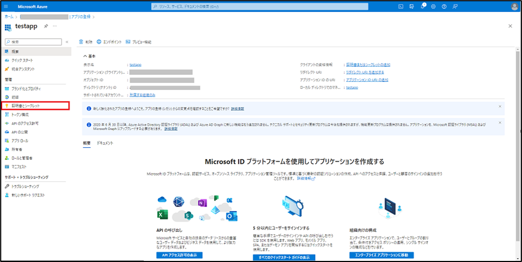Select the 削除 delete command

[x=86, y=42]
